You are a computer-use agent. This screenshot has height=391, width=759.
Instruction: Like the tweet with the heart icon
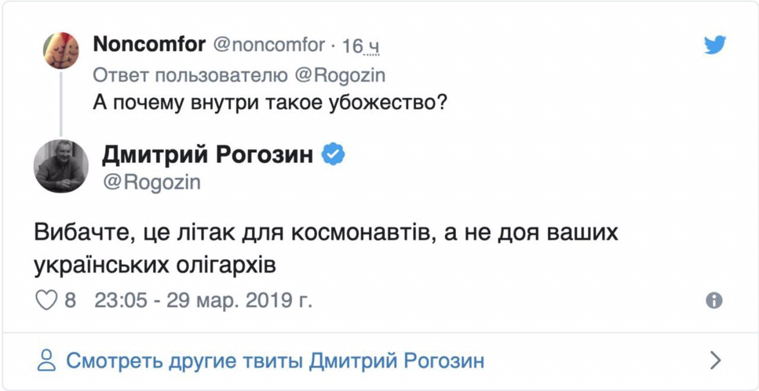pos(46,301)
